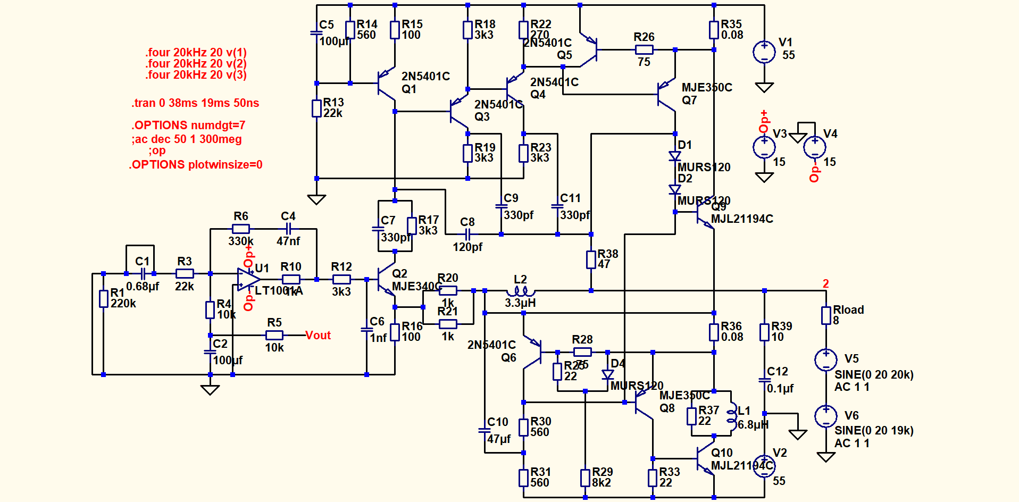Click the 'R15' reference label
The height and width of the screenshot is (502, 1019).
pos(412,24)
